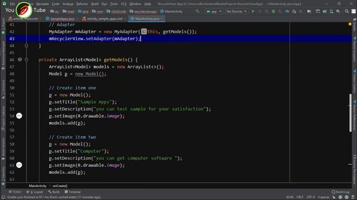The width and height of the screenshot is (357, 200).
Task: Run the app with the green play button
Action: [253, 11]
